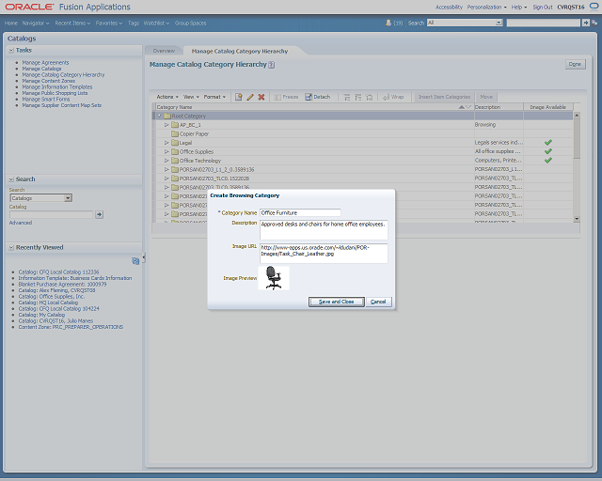Click the Done button
602x481 pixels.
click(x=575, y=64)
